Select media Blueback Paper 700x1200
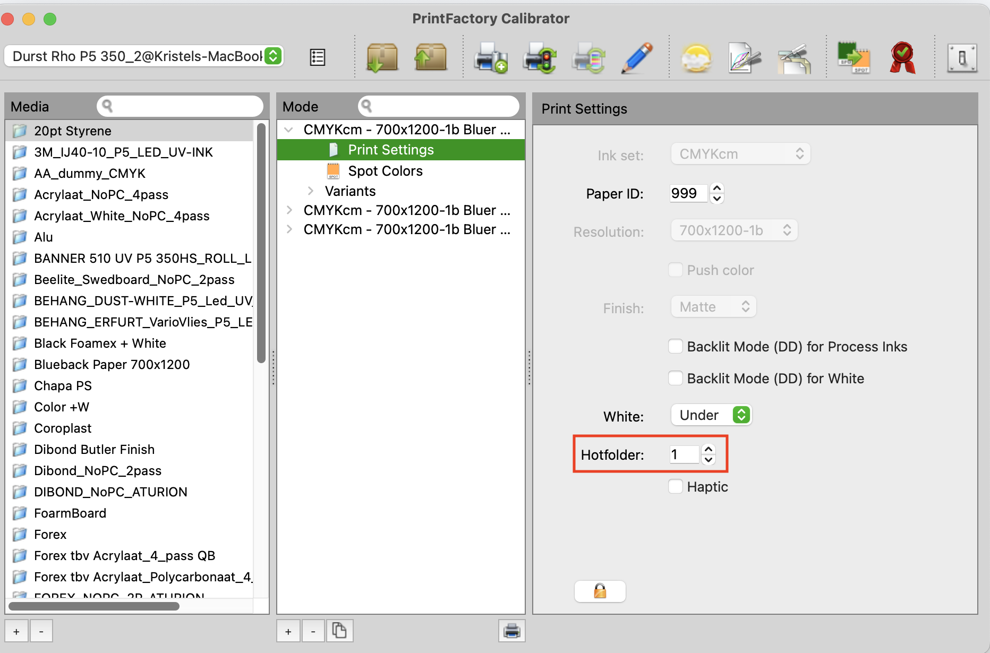The width and height of the screenshot is (990, 653). click(x=129, y=364)
